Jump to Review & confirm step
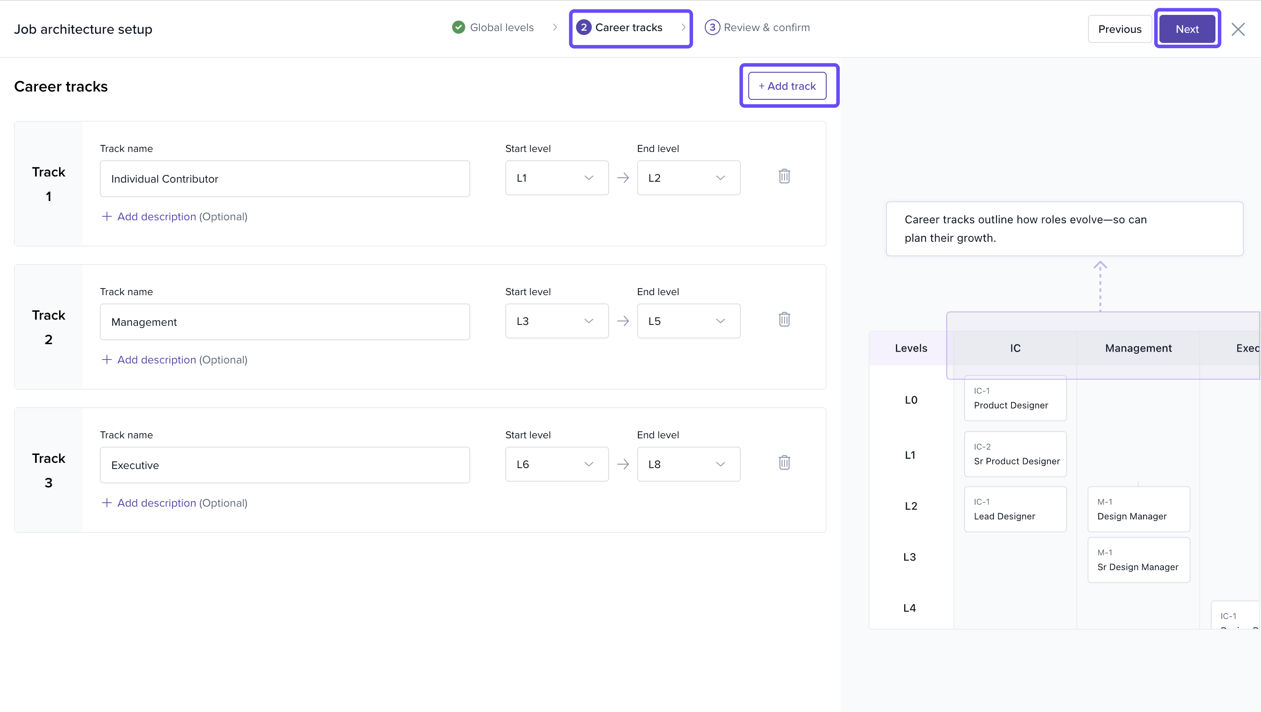The height and width of the screenshot is (712, 1261). tap(766, 28)
